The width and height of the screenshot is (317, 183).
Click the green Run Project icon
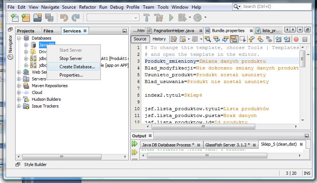point(171,17)
